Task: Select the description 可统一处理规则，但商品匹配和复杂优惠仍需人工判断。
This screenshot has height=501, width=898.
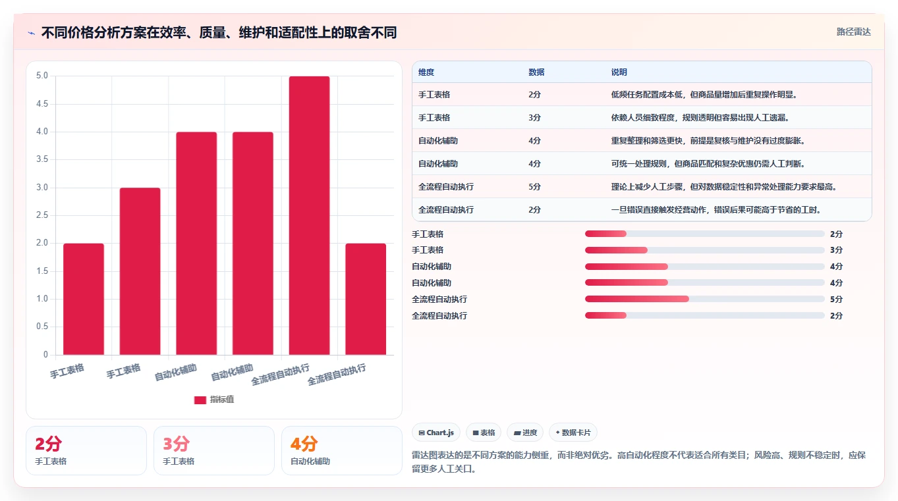Action: [x=708, y=164]
